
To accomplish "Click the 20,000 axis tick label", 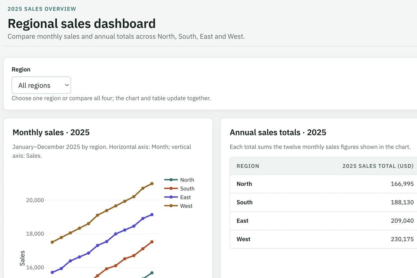I will tap(35, 200).
